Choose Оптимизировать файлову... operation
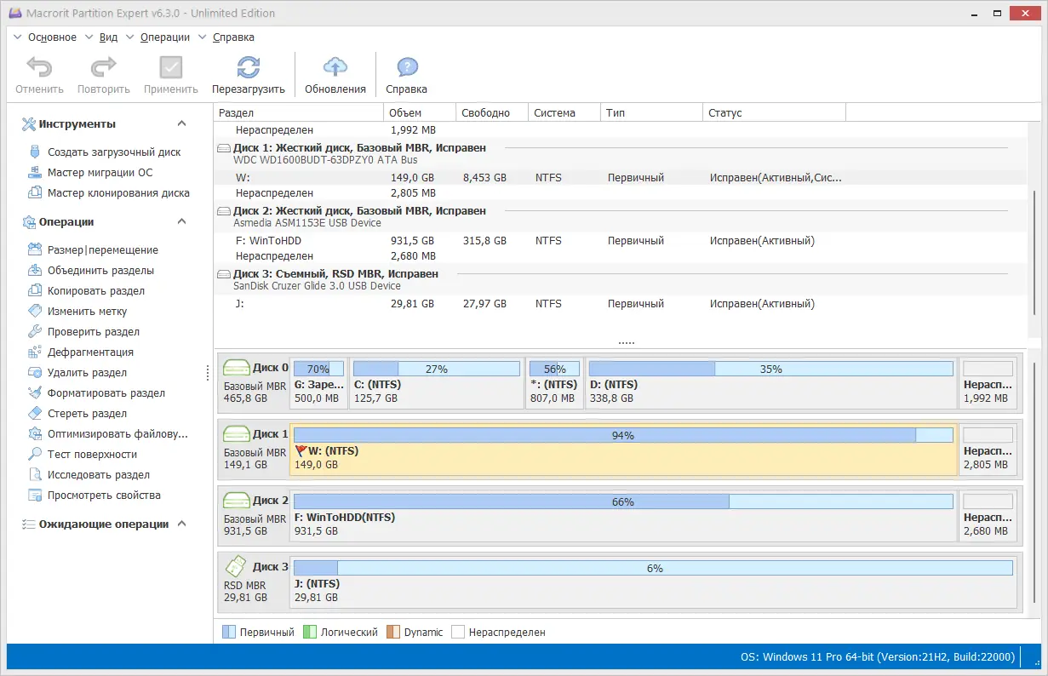Screen dimensions: 1048x676 point(117,434)
